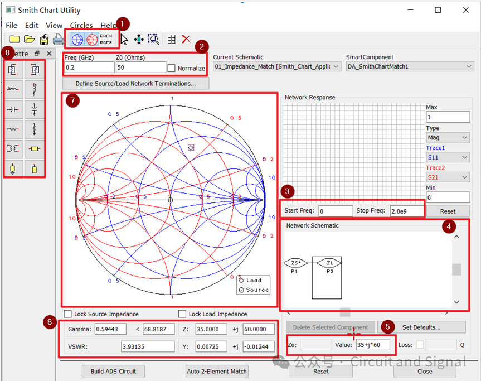Activate the zoom-to-area magnifier tool
Image resolution: width=481 pixels, height=381 pixels.
point(153,39)
